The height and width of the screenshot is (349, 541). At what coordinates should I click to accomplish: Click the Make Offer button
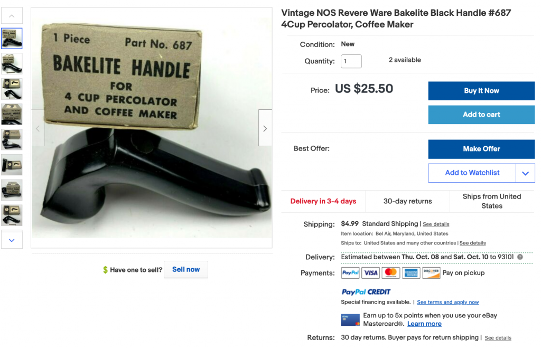[481, 149]
